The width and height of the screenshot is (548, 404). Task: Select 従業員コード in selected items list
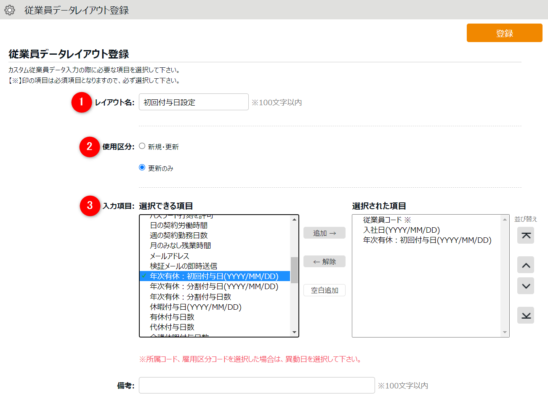tap(383, 220)
